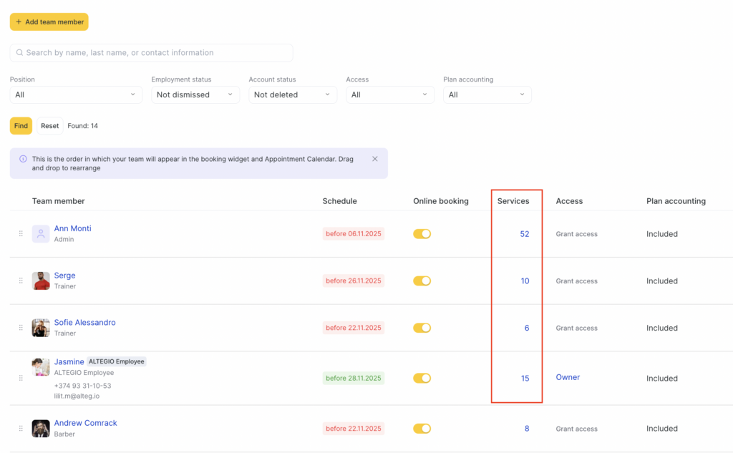Open the Position filter dropdown
The image size is (733, 453).
76,94
